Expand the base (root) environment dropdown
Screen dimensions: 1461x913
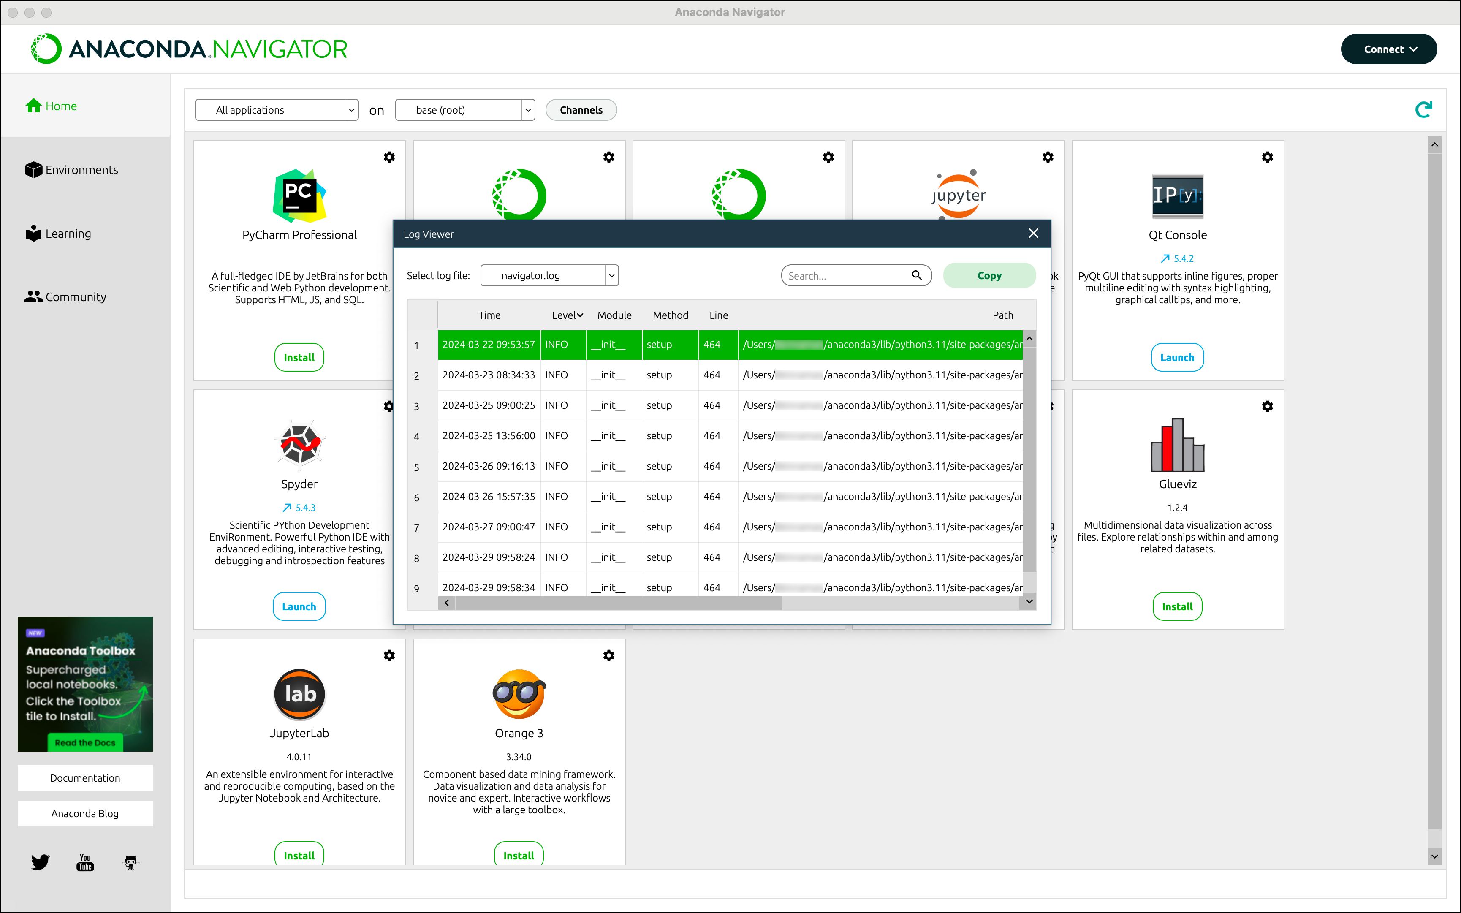click(x=465, y=110)
